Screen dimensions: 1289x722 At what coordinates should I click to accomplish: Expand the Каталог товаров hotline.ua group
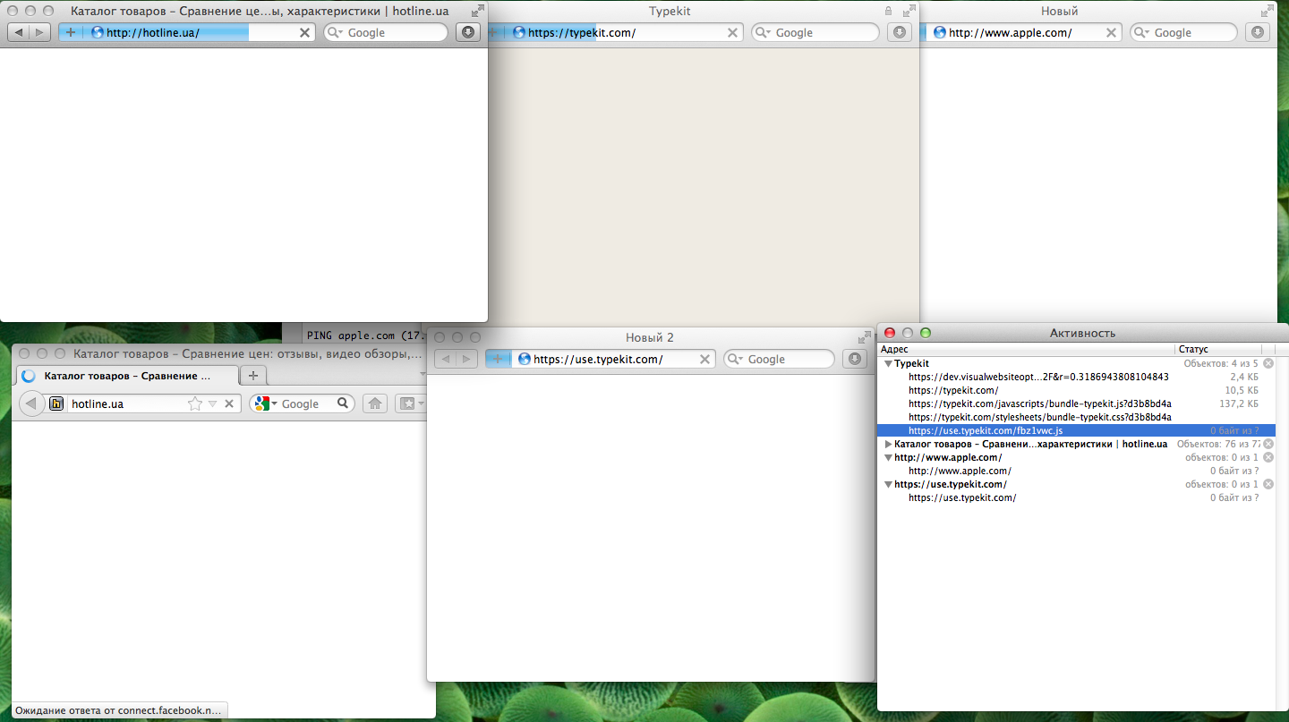click(888, 445)
